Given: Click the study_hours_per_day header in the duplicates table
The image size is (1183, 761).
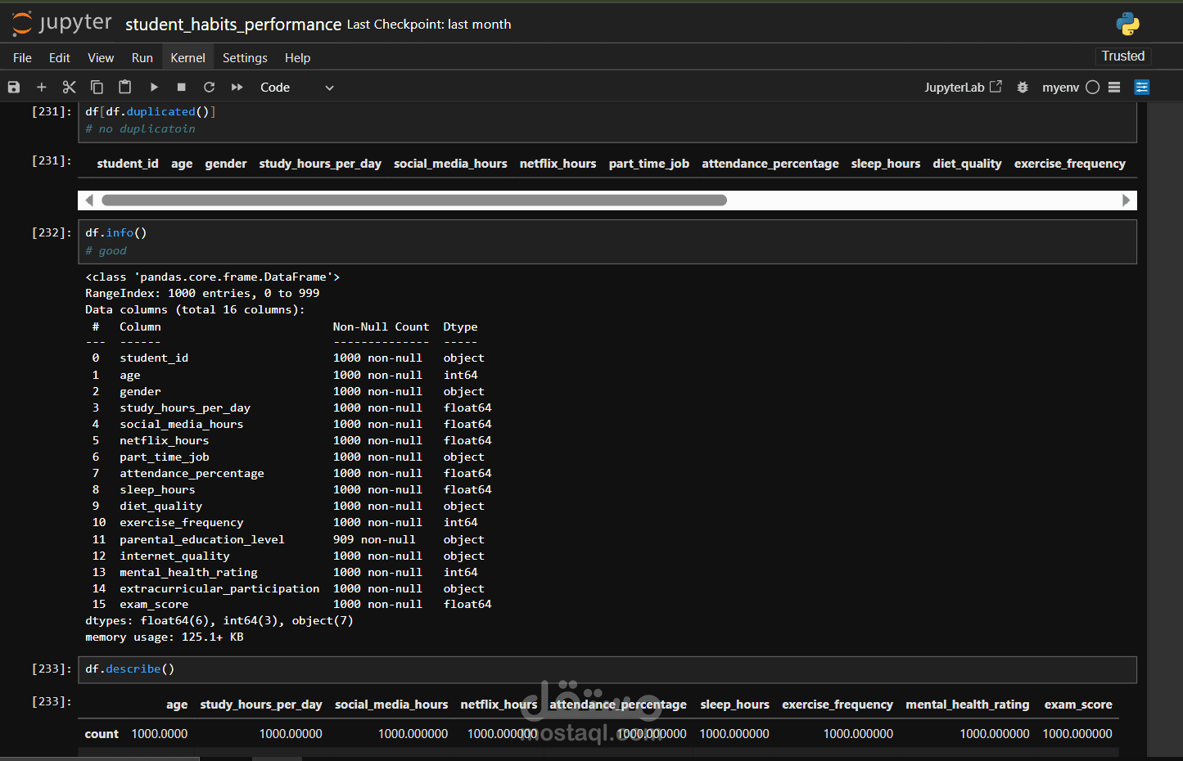Looking at the screenshot, I should click(x=320, y=164).
